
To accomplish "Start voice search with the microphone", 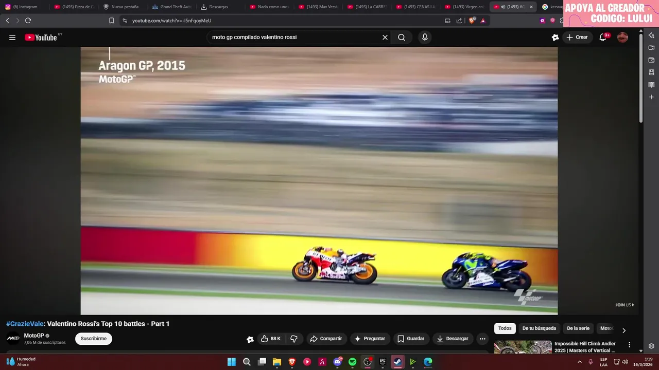I will coord(425,37).
